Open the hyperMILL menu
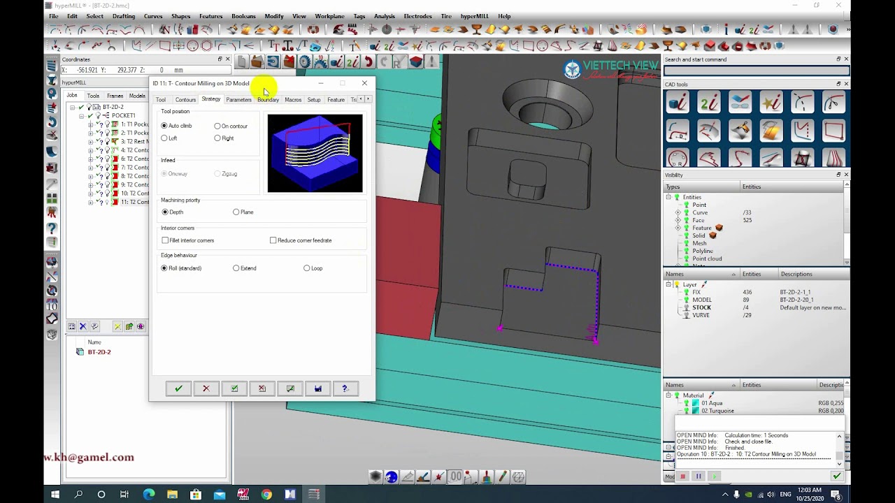Screen dimensions: 895x503 pos(475,16)
